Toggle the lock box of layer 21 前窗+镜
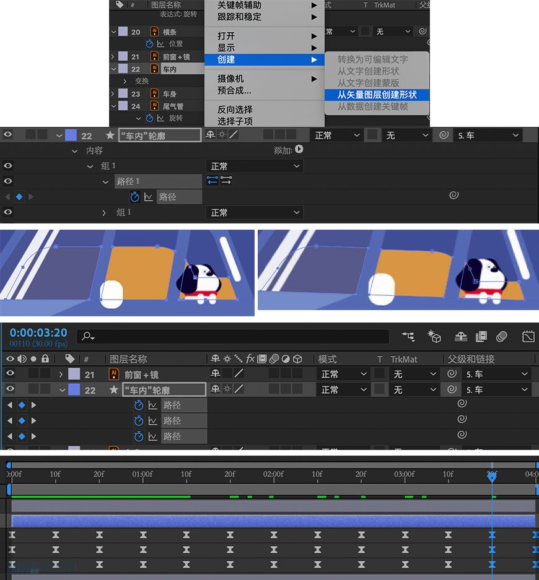The width and height of the screenshot is (539, 580). coord(45,374)
